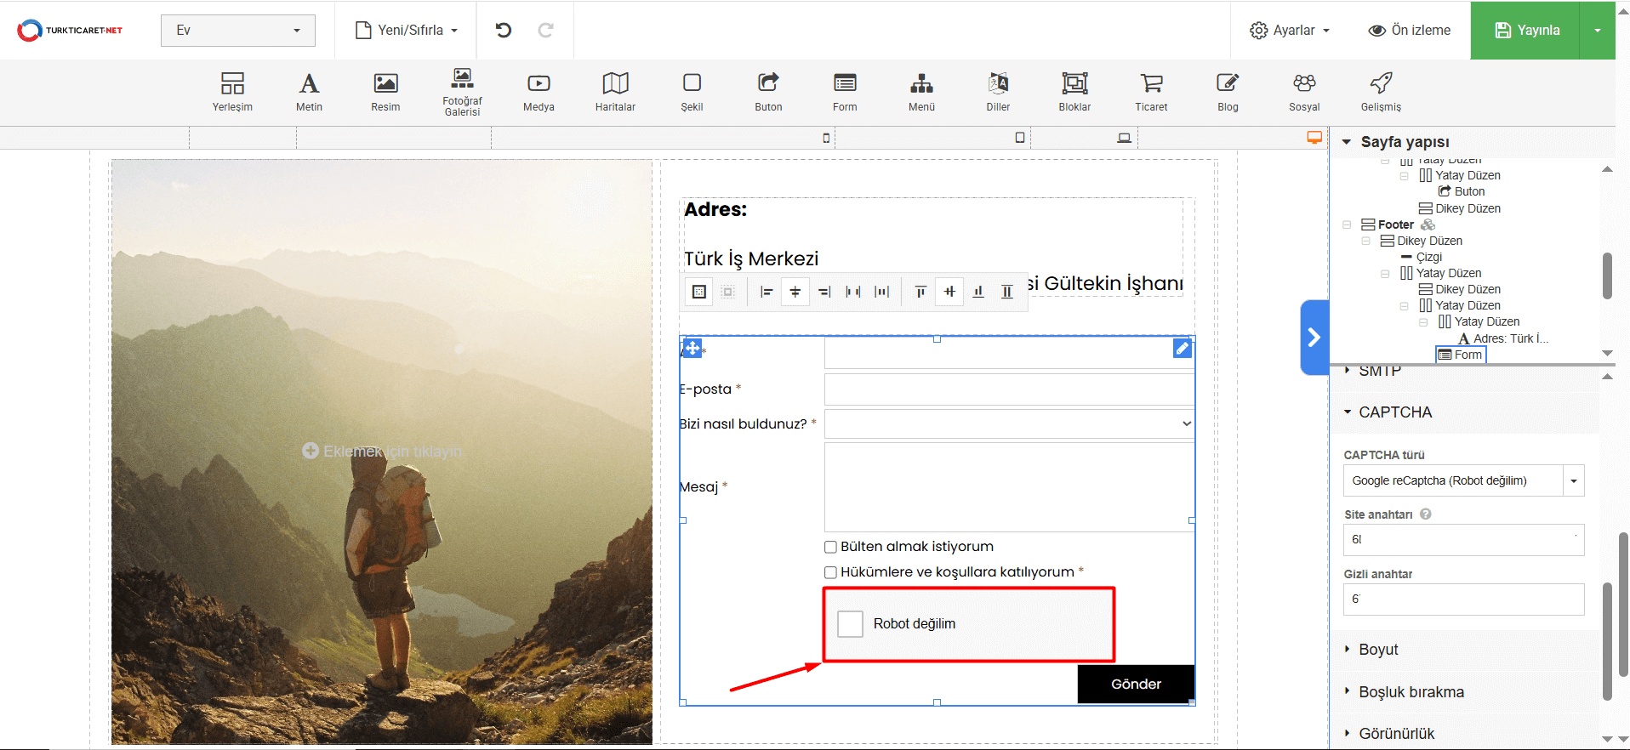Tick Hükümlere ve koşullara katılıyorum checkbox
This screenshot has width=1630, height=750.
pos(830,573)
